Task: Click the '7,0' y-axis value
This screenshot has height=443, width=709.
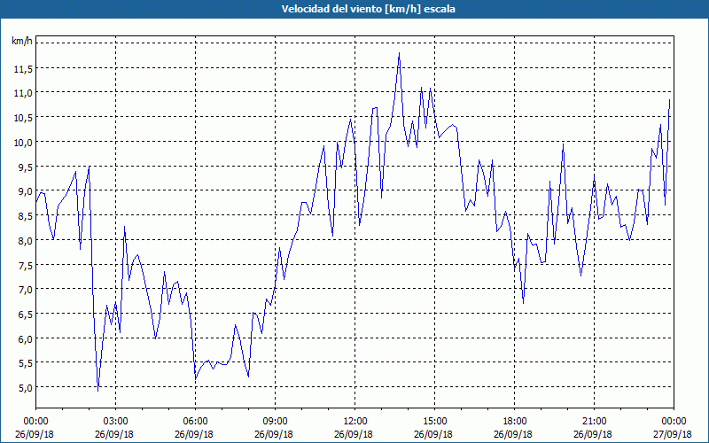Action: 25,290
